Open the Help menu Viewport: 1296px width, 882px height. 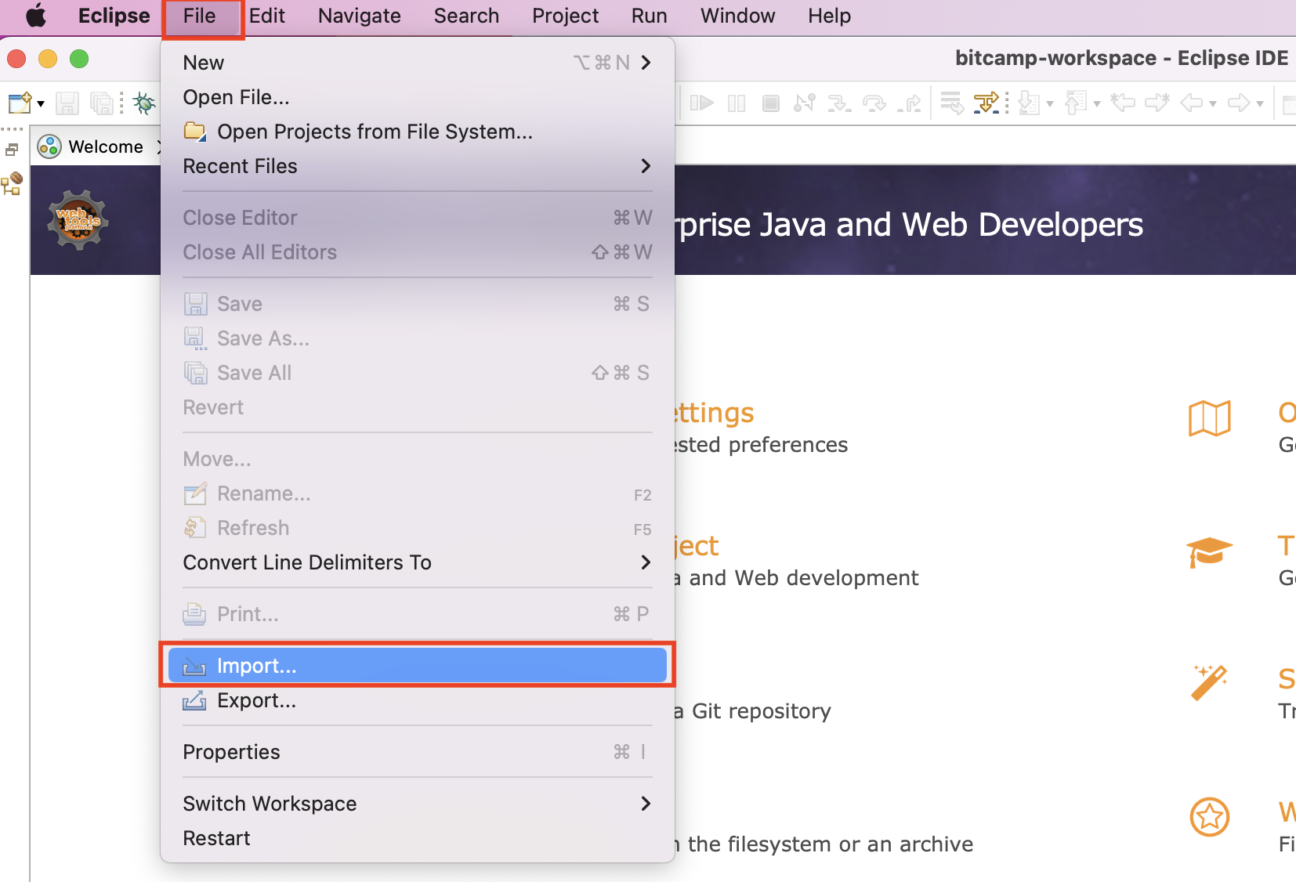click(x=829, y=16)
